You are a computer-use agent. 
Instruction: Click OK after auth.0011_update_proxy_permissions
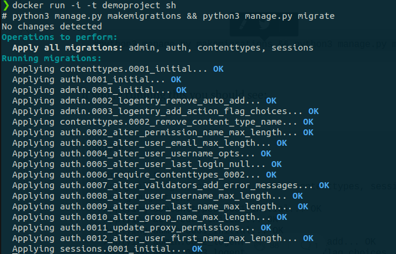coord(266,228)
